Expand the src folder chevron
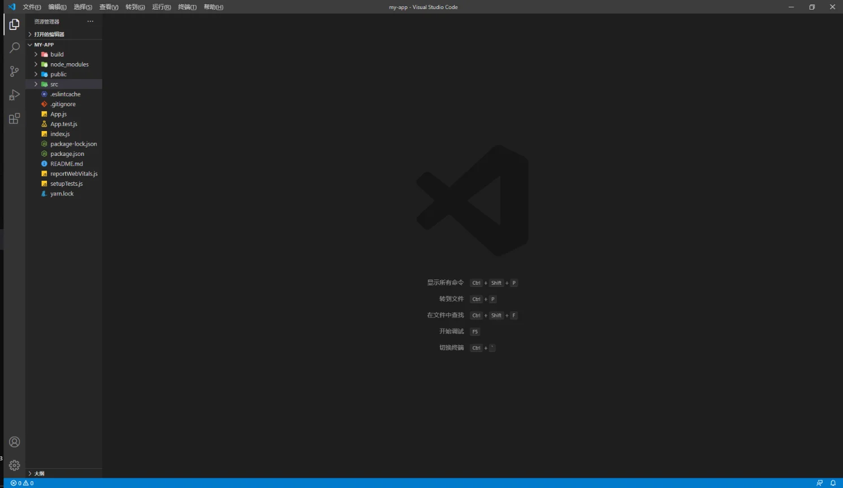 coord(36,84)
